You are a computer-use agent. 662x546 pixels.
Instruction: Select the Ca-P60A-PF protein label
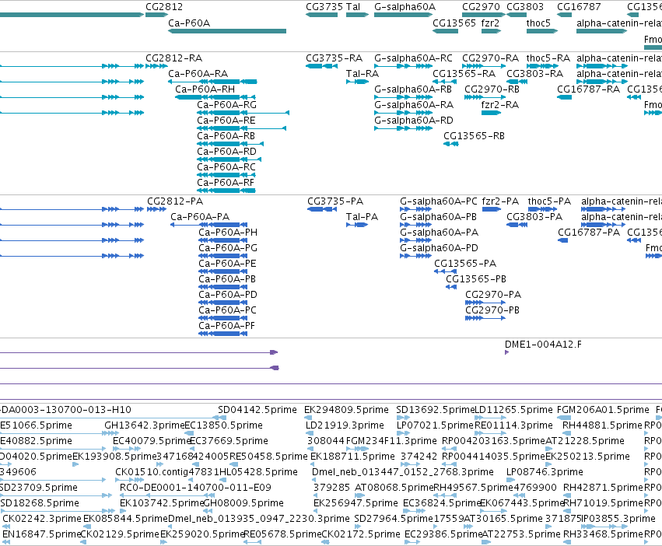pyautogui.click(x=226, y=326)
